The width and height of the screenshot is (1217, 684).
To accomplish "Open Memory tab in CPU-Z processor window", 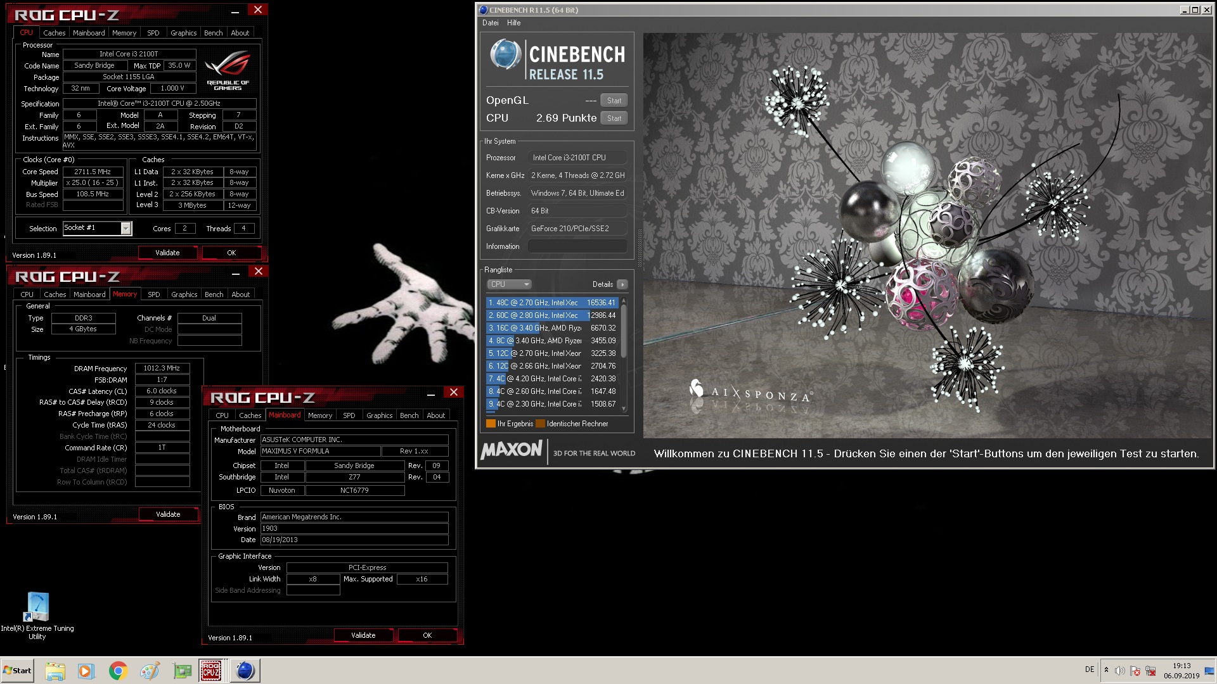I will 124,33.
